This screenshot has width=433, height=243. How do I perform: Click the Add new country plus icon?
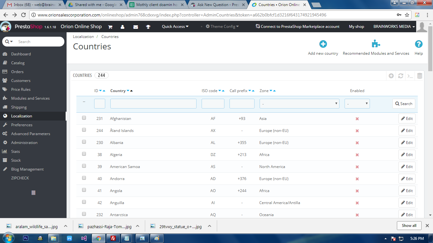pos(323,44)
